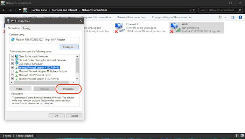Image resolution: width=245 pixels, height=139 pixels.
Task: Select the Wi-Fi adapter icon
Action: 175,28
